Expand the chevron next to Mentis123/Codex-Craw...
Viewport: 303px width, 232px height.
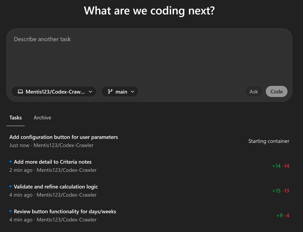[x=90, y=92]
